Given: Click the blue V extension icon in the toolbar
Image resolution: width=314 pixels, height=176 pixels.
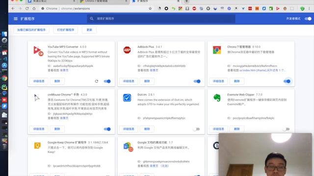Looking at the screenshot, I should [243, 9].
